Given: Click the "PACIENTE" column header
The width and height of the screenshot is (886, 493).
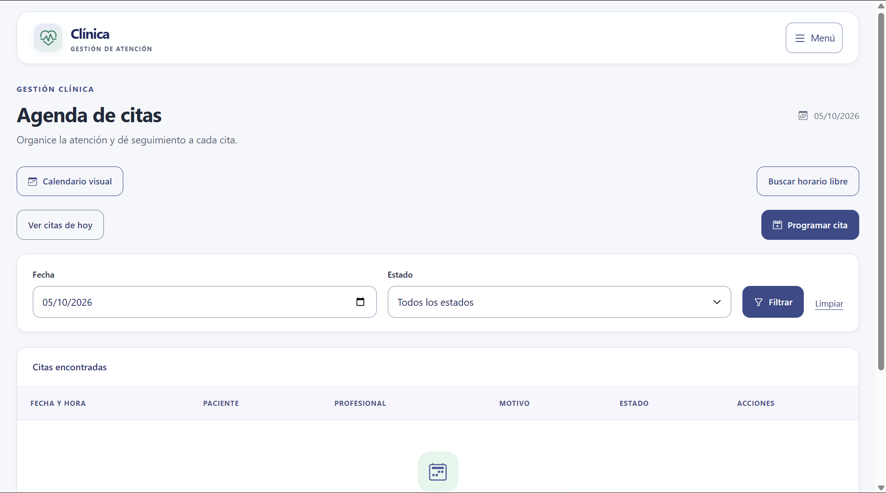Looking at the screenshot, I should point(221,404).
